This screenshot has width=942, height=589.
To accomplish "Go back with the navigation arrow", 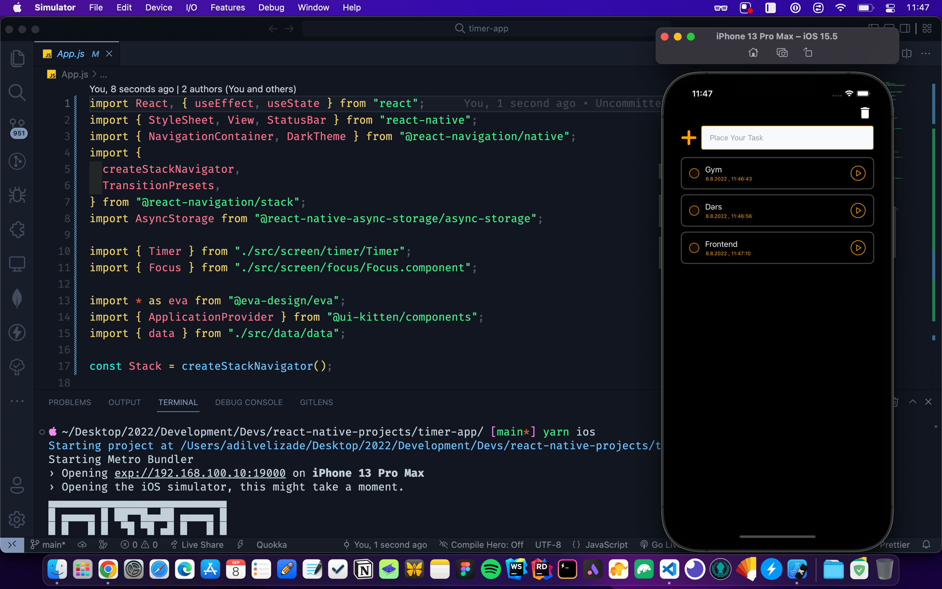I will pos(273,29).
